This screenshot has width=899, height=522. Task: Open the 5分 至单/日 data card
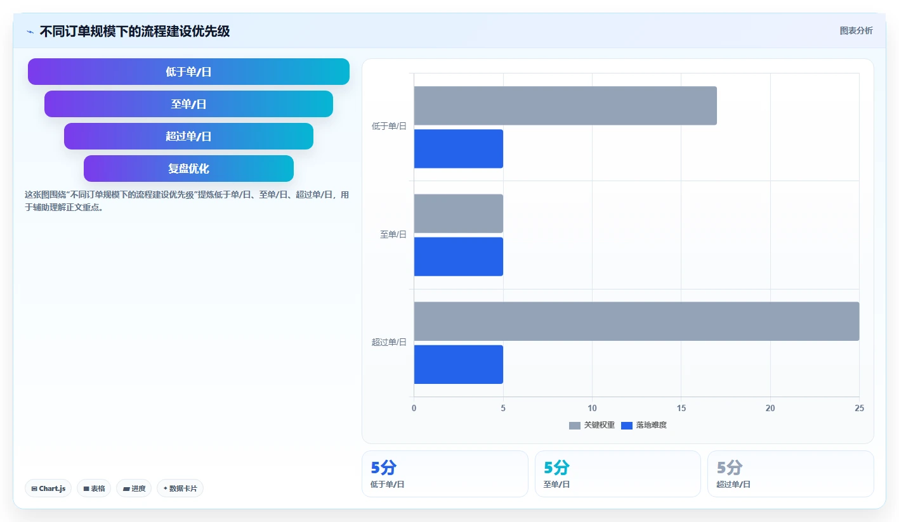point(618,474)
